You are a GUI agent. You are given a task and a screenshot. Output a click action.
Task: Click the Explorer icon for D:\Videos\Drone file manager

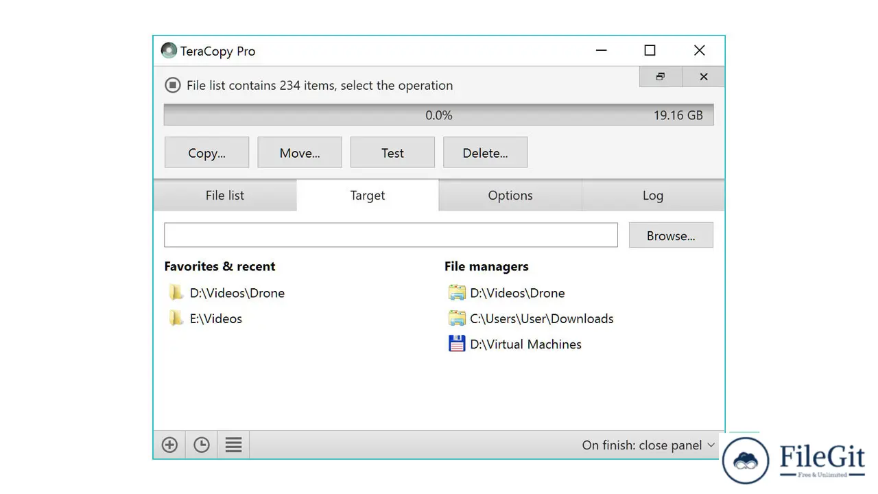click(x=457, y=292)
